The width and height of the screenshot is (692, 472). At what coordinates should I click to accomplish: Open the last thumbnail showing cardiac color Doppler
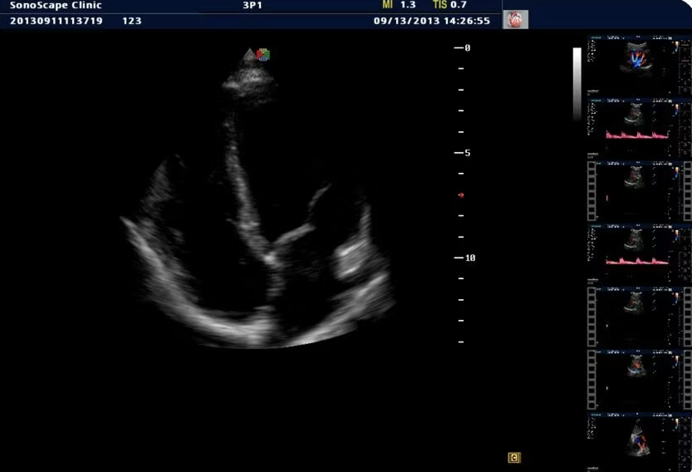(639, 442)
